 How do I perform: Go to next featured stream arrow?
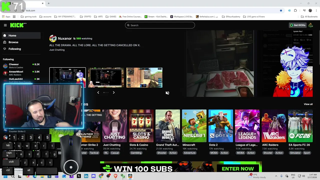coord(114,92)
